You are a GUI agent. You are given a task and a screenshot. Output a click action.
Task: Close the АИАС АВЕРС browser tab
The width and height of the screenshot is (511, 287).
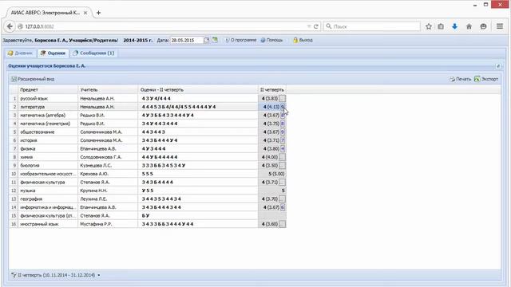pyautogui.click(x=85, y=13)
